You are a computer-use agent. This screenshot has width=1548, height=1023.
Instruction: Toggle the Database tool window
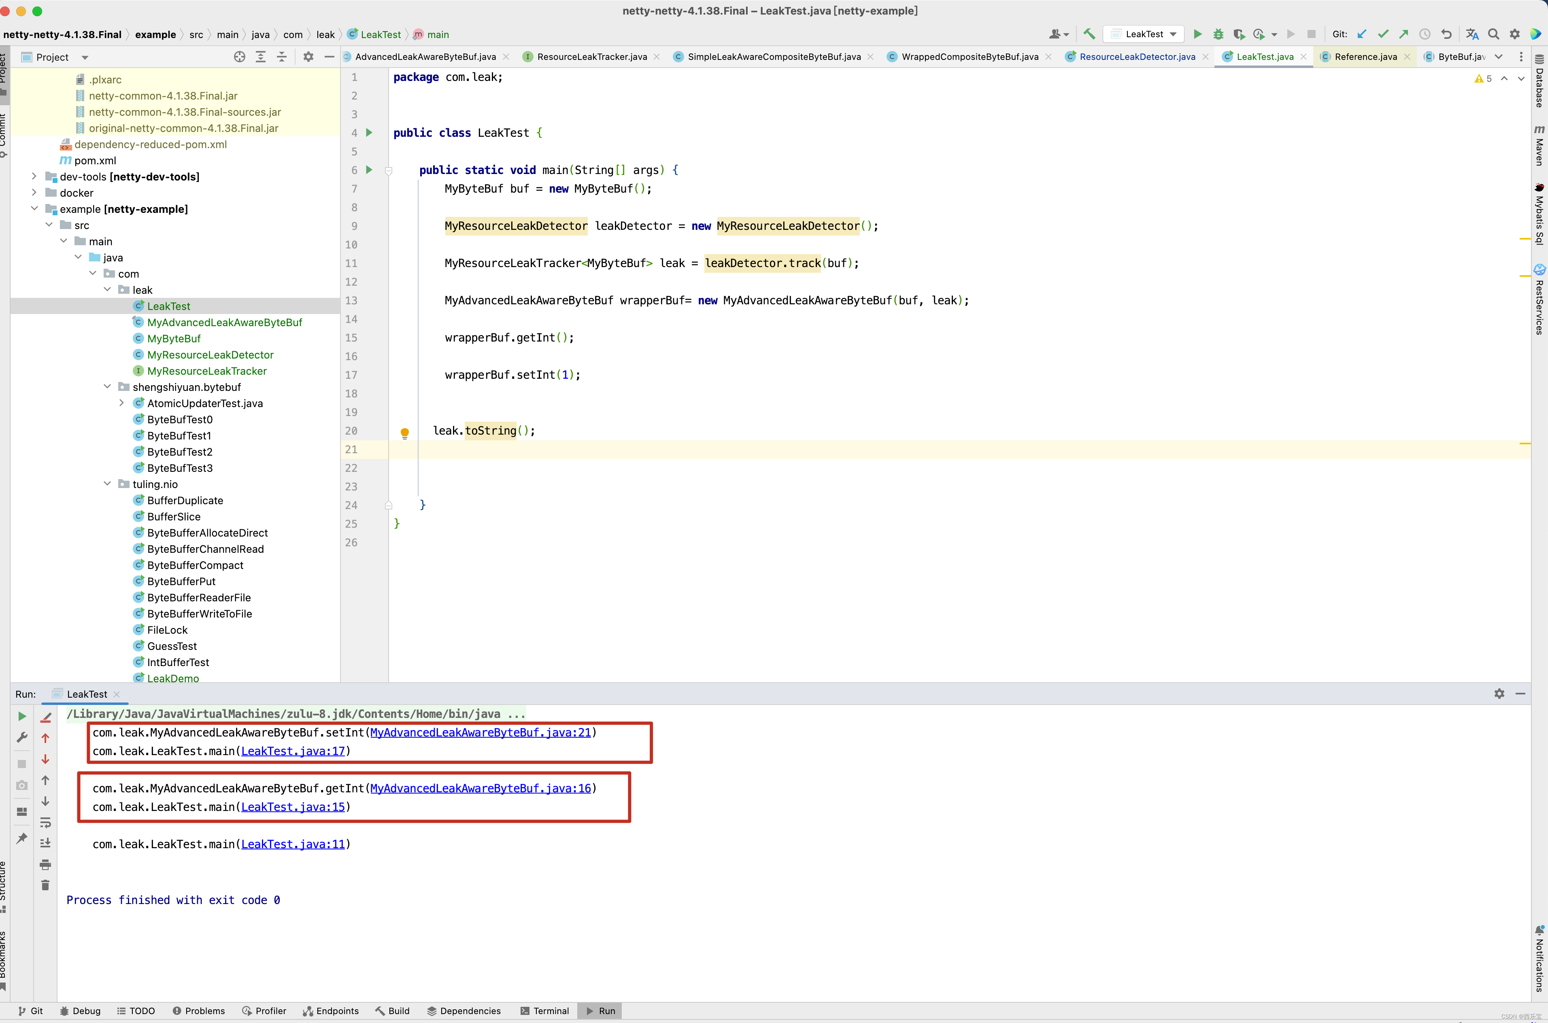click(x=1539, y=82)
